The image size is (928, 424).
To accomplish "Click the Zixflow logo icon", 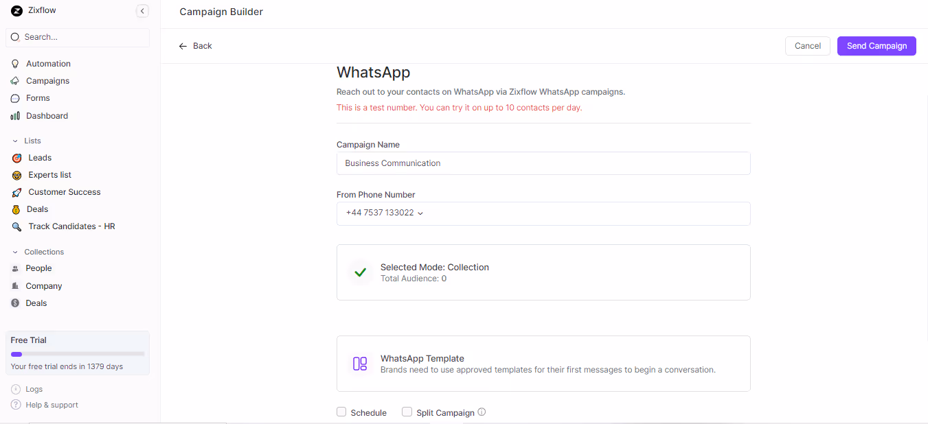I will pos(16,10).
